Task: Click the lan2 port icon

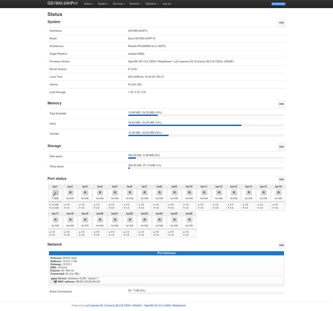Action: (70, 192)
